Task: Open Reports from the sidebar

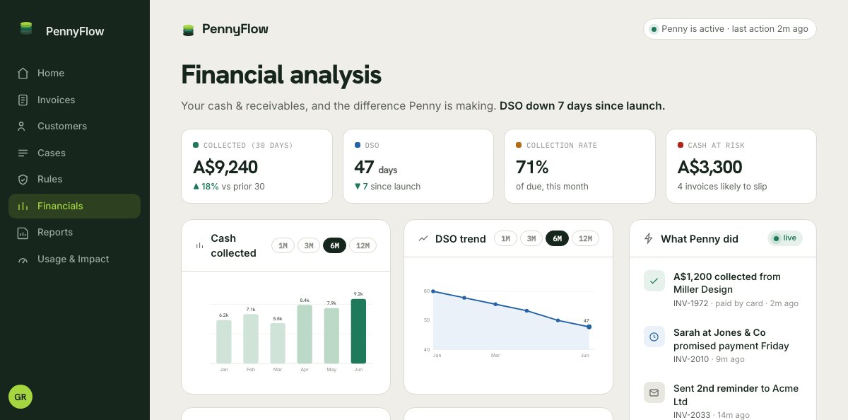Action: click(x=74, y=232)
